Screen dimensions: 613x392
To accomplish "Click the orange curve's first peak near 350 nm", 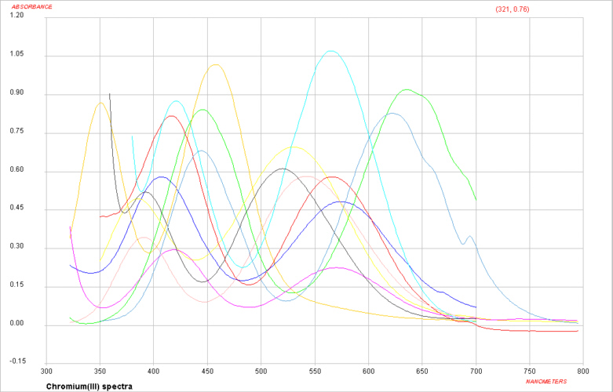I will [x=100, y=103].
